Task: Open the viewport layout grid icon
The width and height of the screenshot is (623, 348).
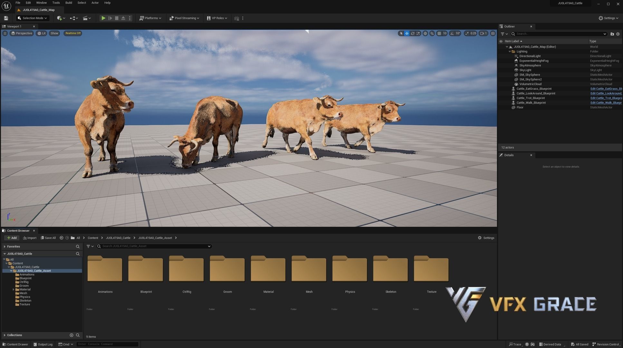Action: 493,34
